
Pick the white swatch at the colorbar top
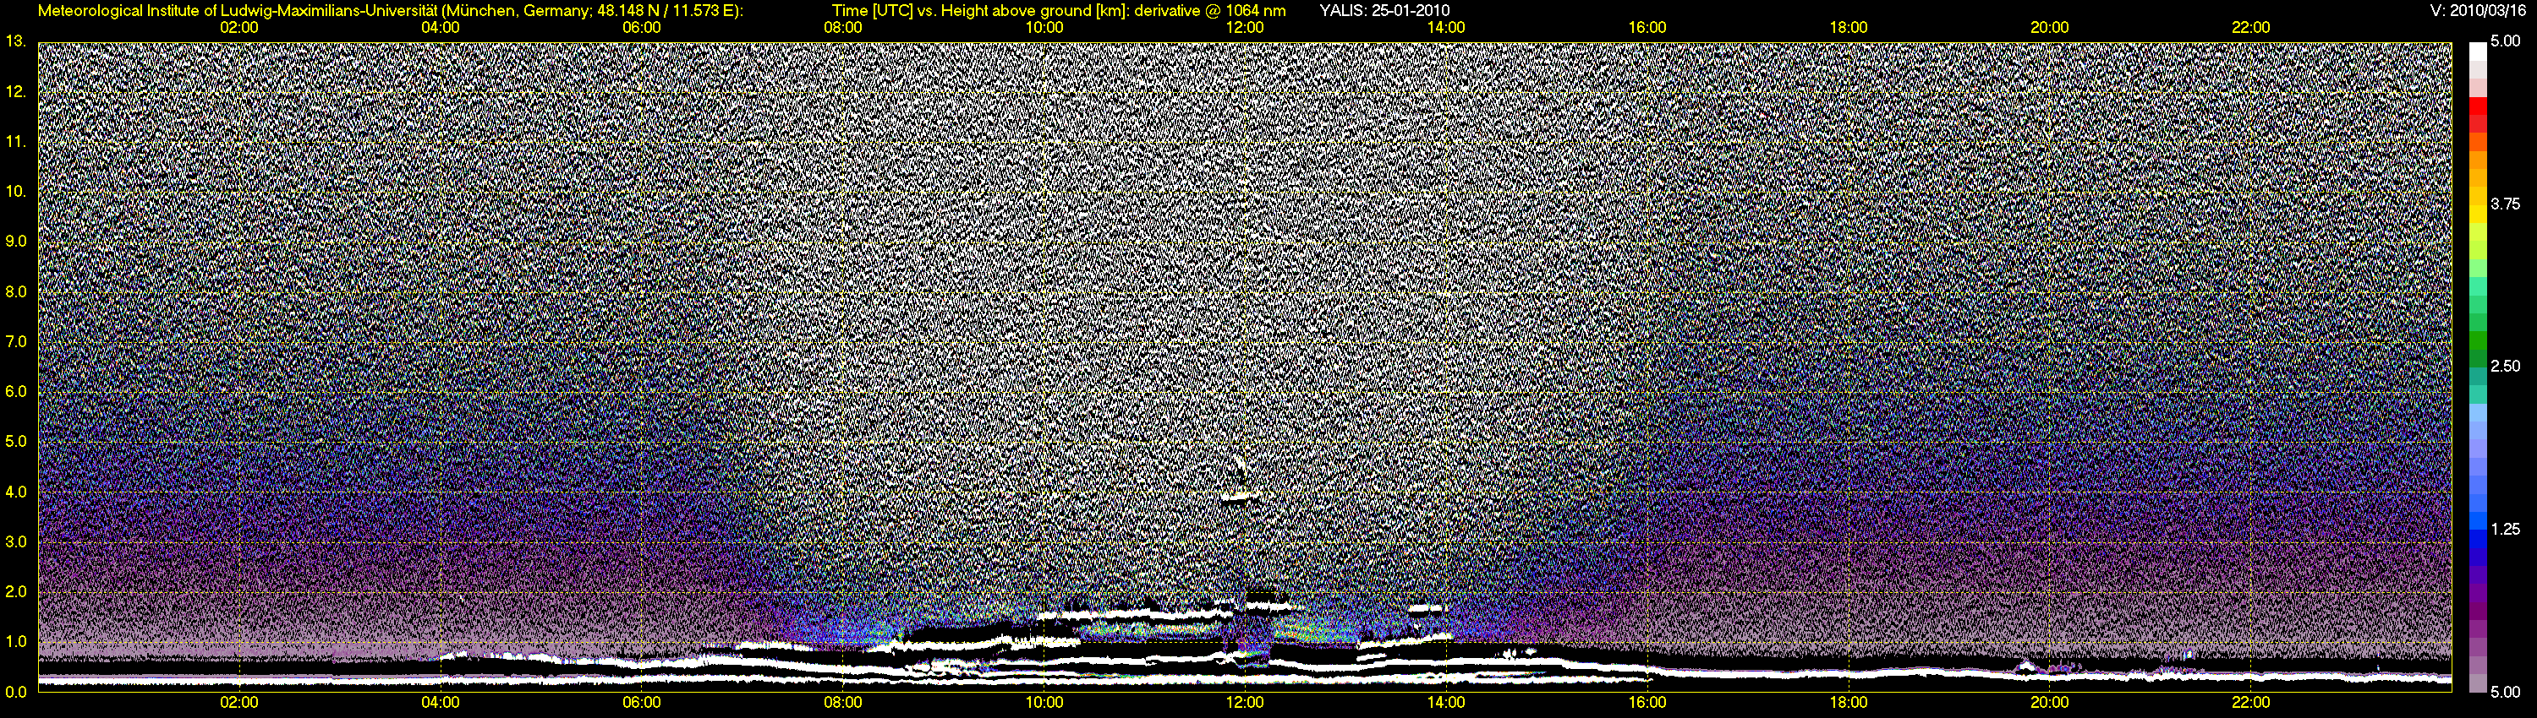pyautogui.click(x=2478, y=52)
